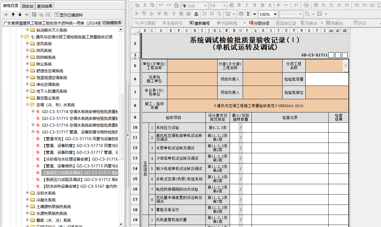
Task: Click the fill color bucket icon
Action: click(x=262, y=5)
